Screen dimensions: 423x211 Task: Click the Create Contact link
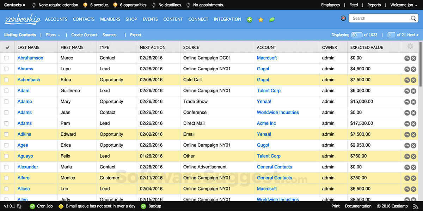pyautogui.click(x=84, y=35)
